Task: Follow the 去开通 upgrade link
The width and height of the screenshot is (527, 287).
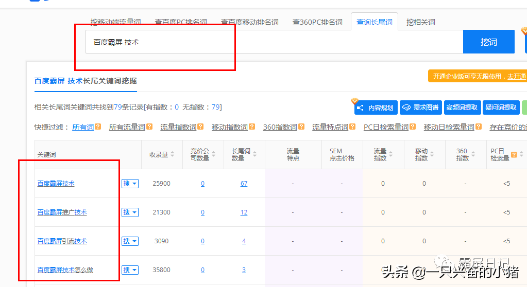Action: (x=517, y=77)
